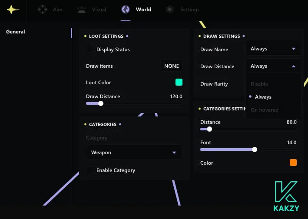Viewport: 308px width, 219px height.
Task: Click the Kakzy logo watermark
Action: 285,196
